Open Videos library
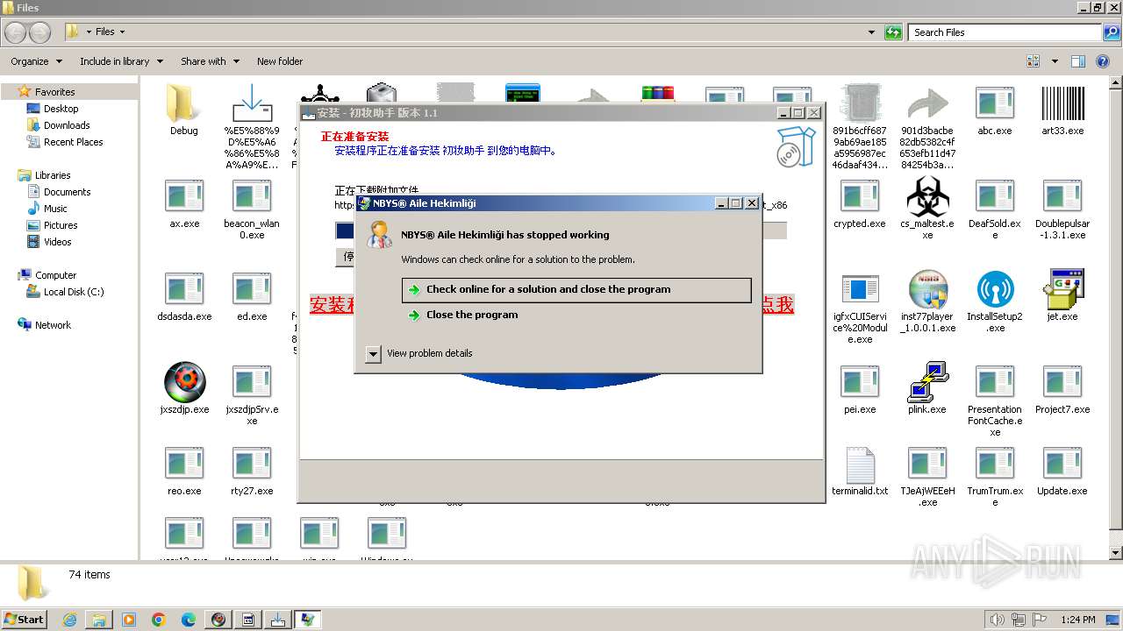1123x631 pixels. pyautogui.click(x=57, y=242)
